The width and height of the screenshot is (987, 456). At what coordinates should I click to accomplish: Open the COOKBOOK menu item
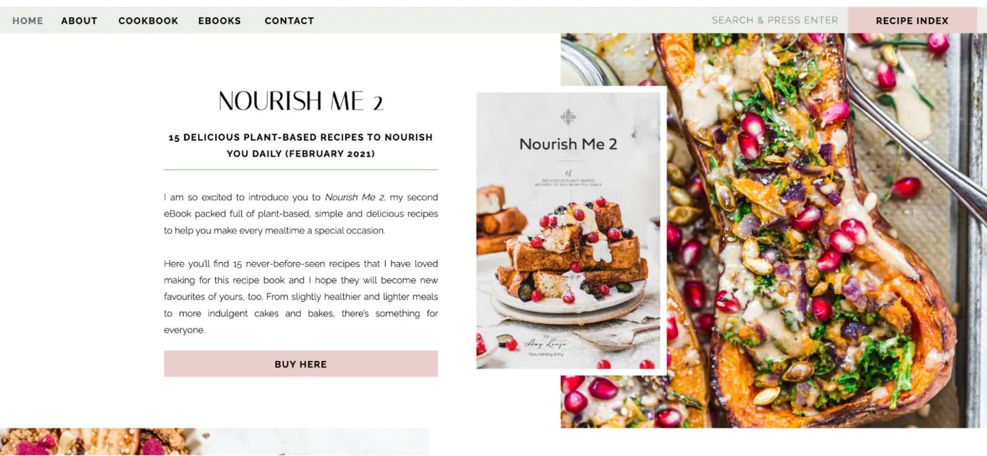(148, 21)
